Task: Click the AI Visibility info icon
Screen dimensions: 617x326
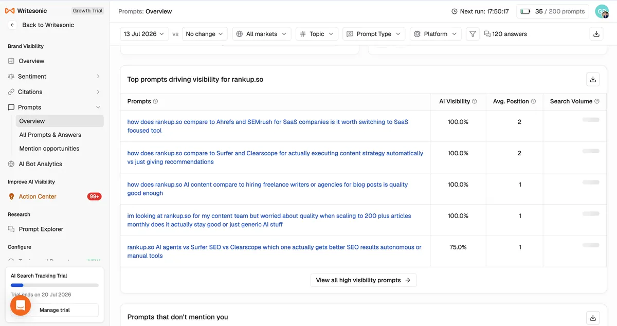Action: point(475,101)
